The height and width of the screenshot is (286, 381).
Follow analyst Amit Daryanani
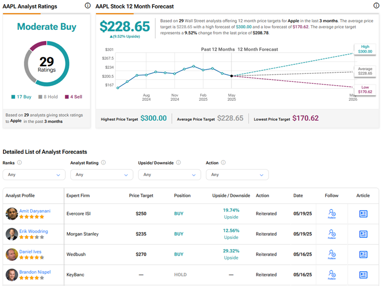click(x=332, y=214)
